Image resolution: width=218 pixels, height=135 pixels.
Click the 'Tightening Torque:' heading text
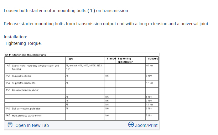(23, 43)
